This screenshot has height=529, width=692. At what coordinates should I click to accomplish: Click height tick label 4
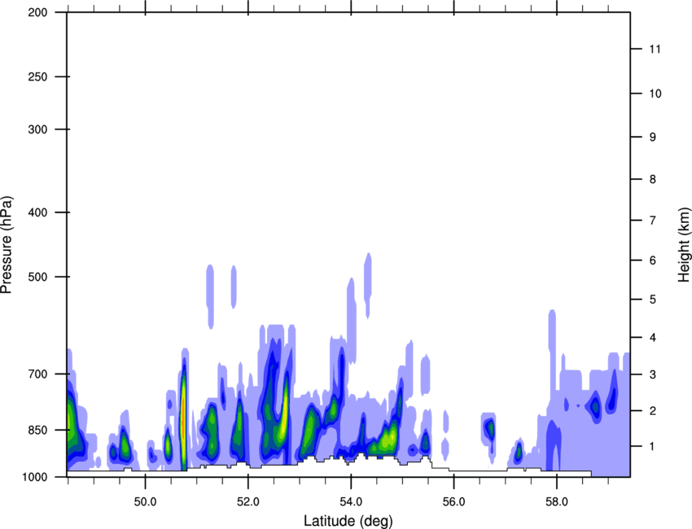[653, 338]
